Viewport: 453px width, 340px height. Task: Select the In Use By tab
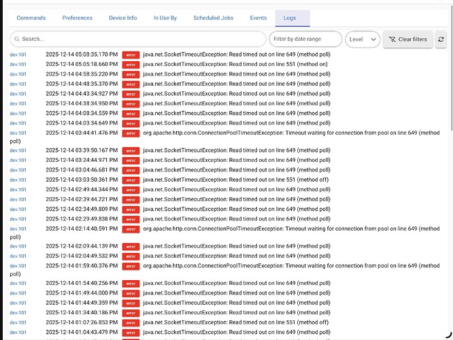pos(165,18)
